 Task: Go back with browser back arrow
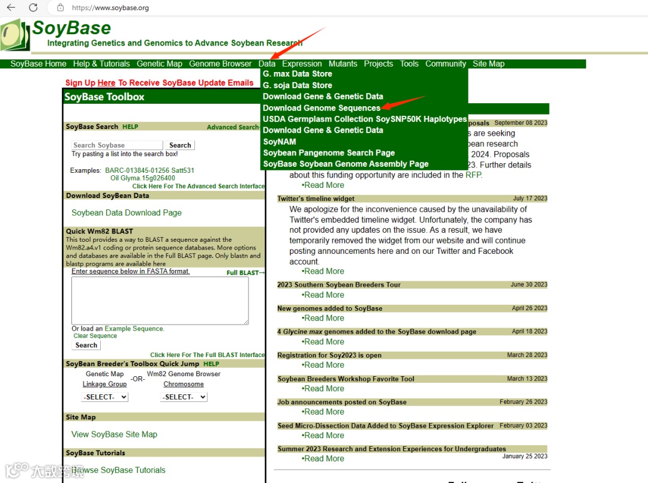[11, 7]
